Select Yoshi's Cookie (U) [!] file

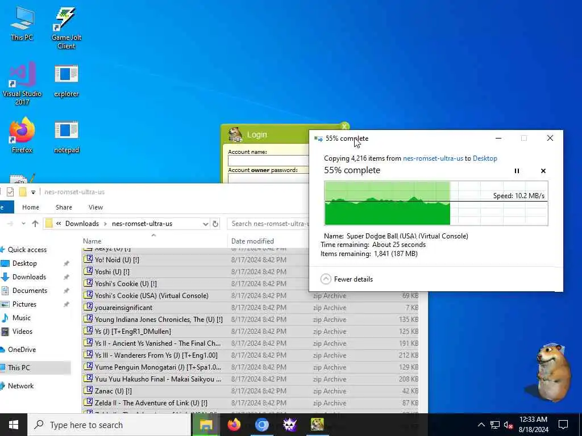tap(126, 284)
